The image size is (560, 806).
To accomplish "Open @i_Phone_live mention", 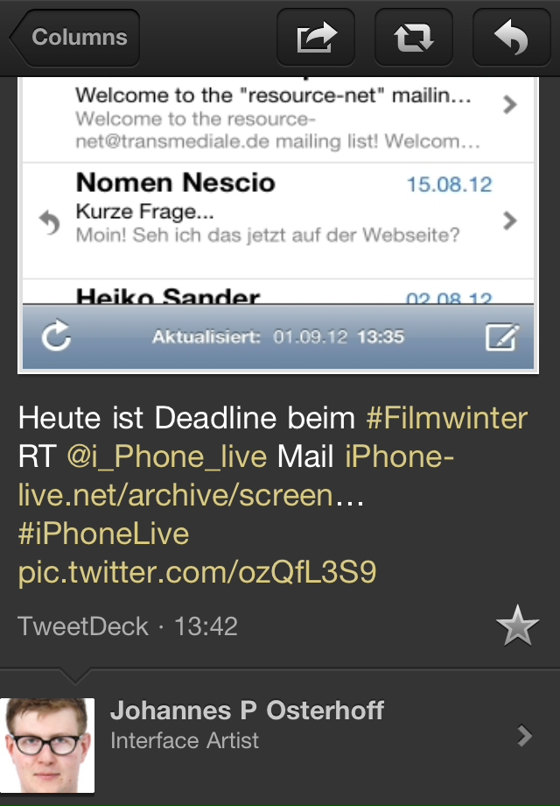I will [167, 456].
